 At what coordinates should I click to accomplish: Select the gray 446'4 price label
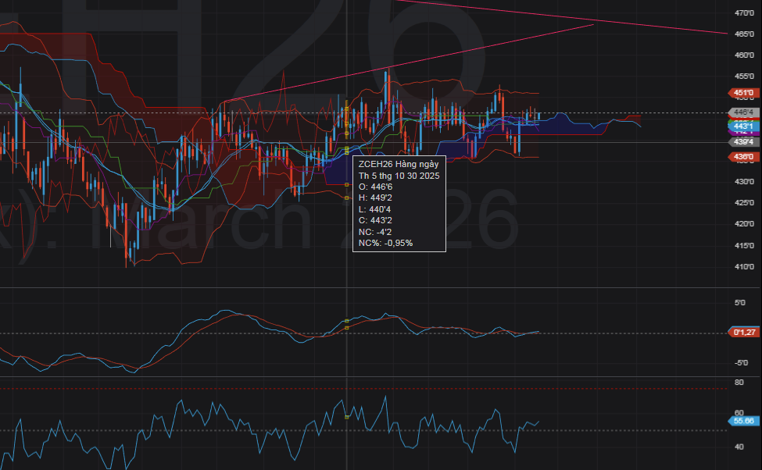743,112
